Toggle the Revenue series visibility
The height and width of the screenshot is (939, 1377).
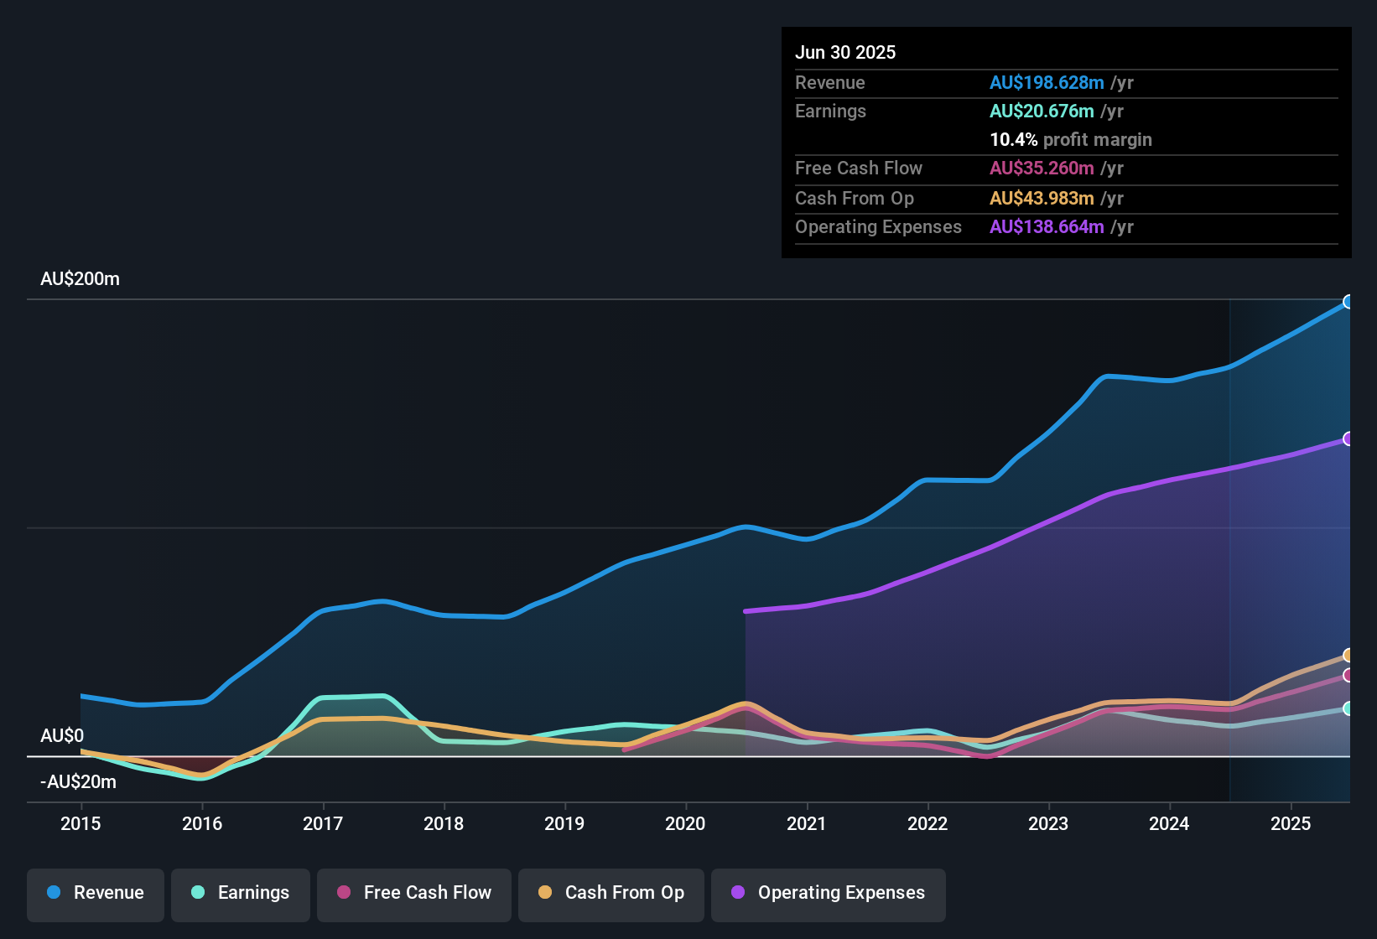95,893
